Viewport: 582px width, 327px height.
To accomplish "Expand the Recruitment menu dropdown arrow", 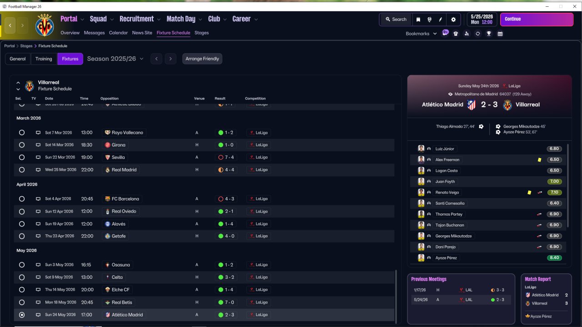I will point(159,20).
